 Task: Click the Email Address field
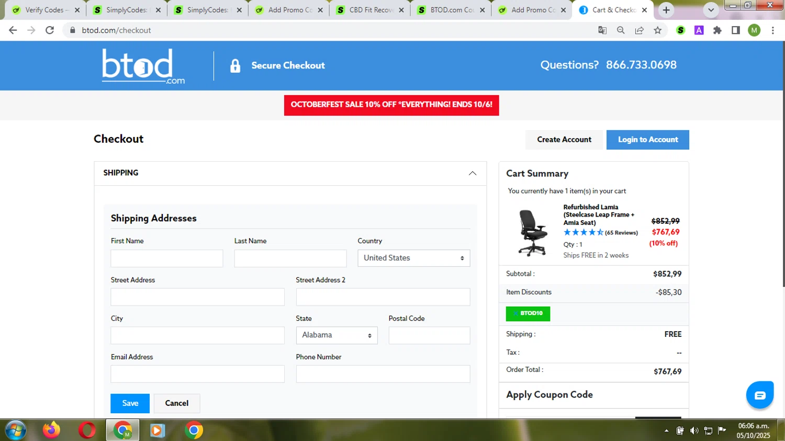point(197,374)
